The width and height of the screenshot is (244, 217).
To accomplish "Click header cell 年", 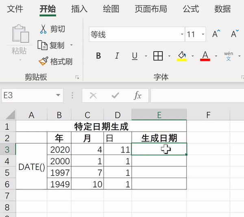I will tap(59, 138).
